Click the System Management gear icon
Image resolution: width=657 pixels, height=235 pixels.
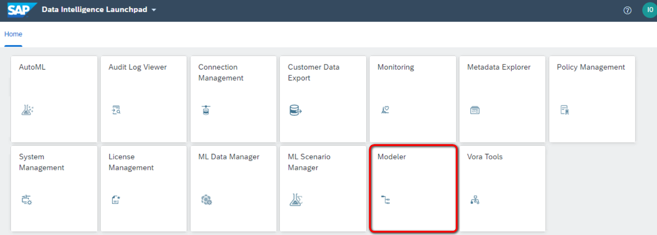(26, 200)
